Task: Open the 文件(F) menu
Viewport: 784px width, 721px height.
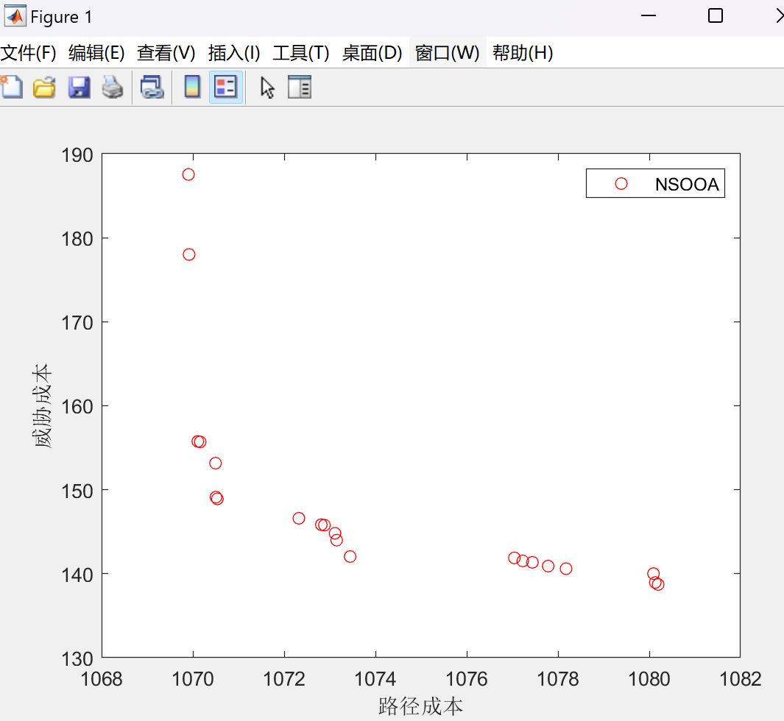Action: point(28,53)
